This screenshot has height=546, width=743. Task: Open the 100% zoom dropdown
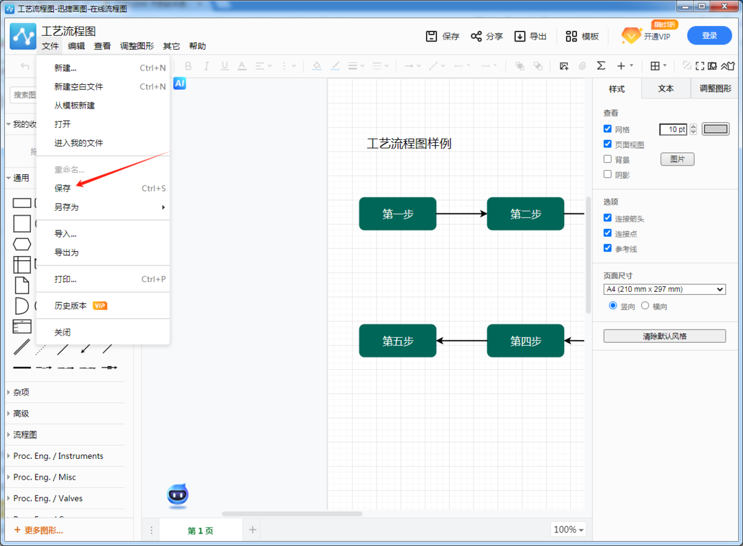568,529
